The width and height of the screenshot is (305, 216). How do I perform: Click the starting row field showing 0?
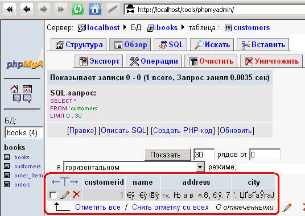(265, 155)
